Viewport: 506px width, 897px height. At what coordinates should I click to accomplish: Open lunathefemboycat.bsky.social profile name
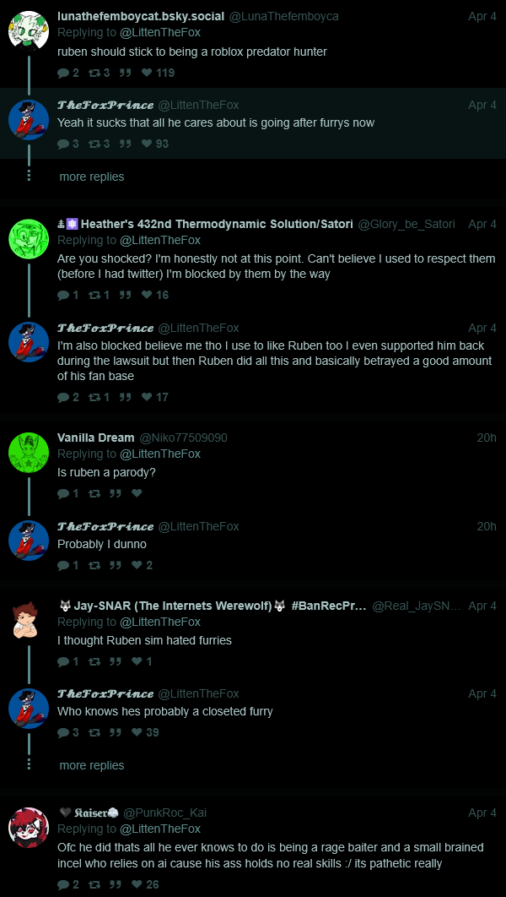(141, 16)
